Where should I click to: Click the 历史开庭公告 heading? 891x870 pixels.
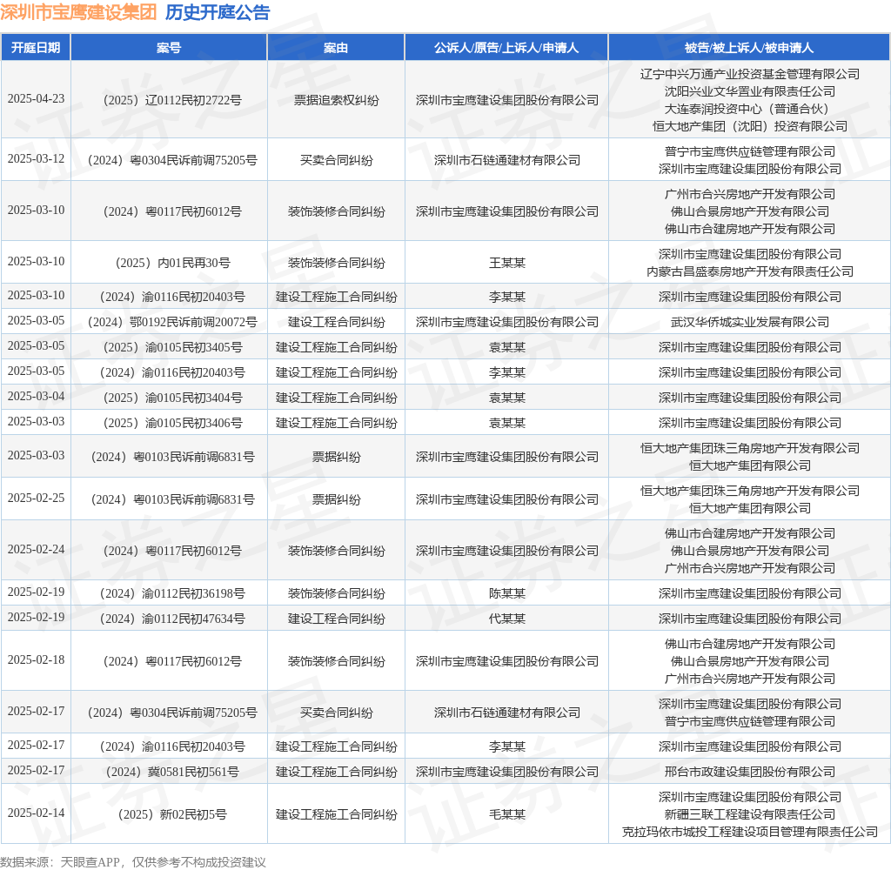click(218, 12)
